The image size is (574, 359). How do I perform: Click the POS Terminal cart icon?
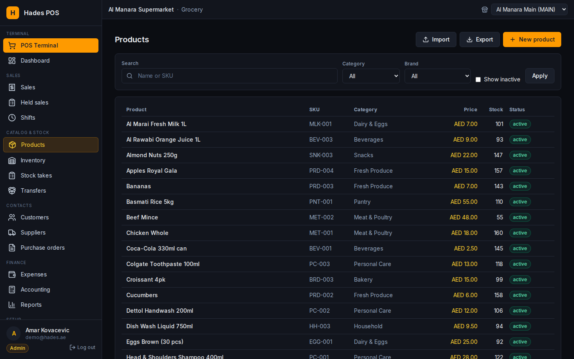[12, 45]
